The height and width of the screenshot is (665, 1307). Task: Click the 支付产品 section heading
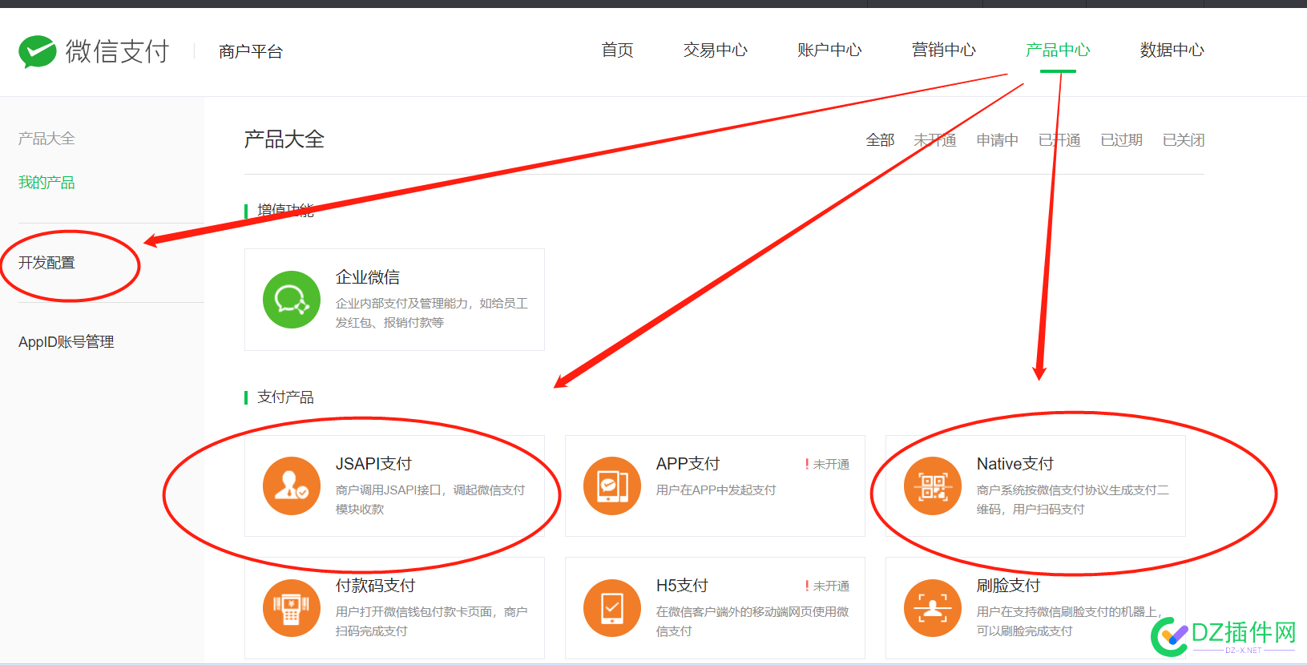coord(285,397)
